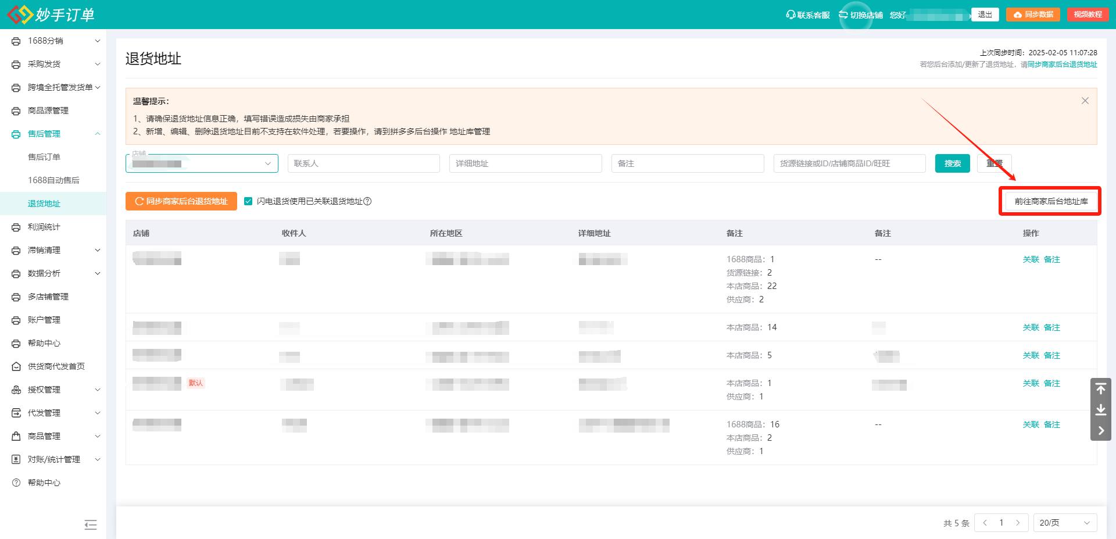The height and width of the screenshot is (539, 1116).
Task: Collapse the sidebar with the fold icon
Action: pos(91,525)
